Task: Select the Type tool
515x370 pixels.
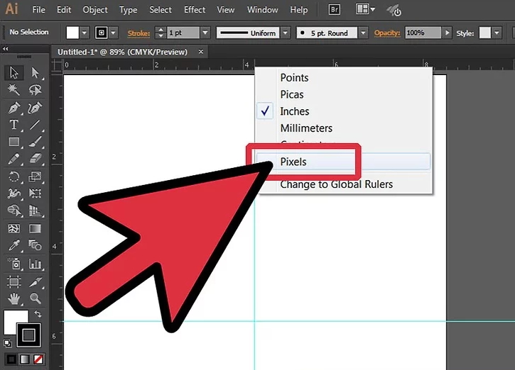Action: coord(13,125)
